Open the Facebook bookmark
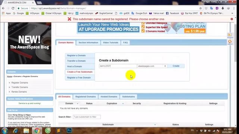Screen dimensions: 239x134 (x=173, y=13)
